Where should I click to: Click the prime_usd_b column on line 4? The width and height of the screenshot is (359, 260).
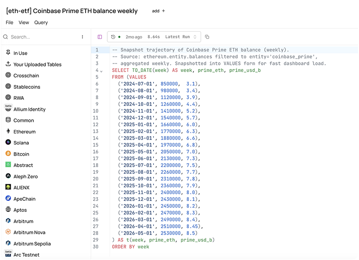pyautogui.click(x=245, y=70)
